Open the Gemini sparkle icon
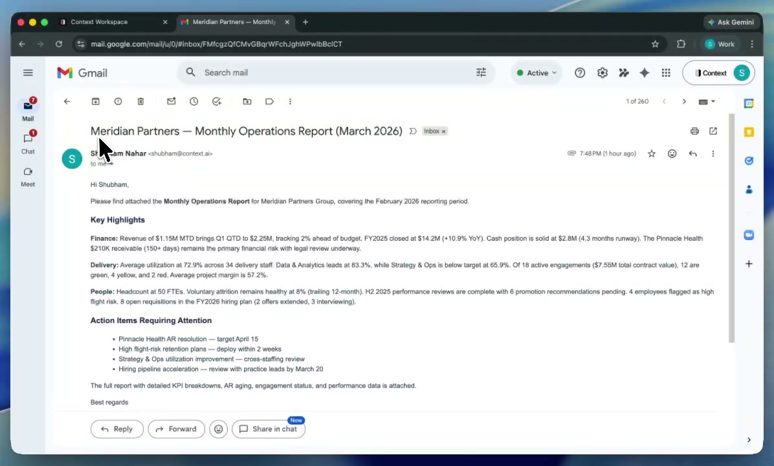774x466 pixels. coord(645,72)
